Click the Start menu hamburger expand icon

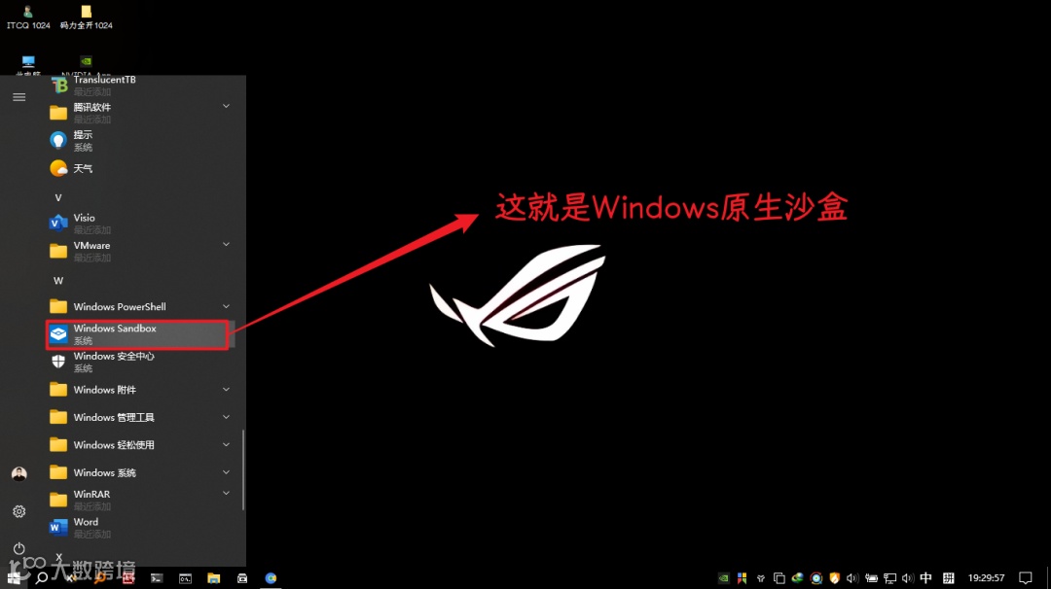pos(18,97)
